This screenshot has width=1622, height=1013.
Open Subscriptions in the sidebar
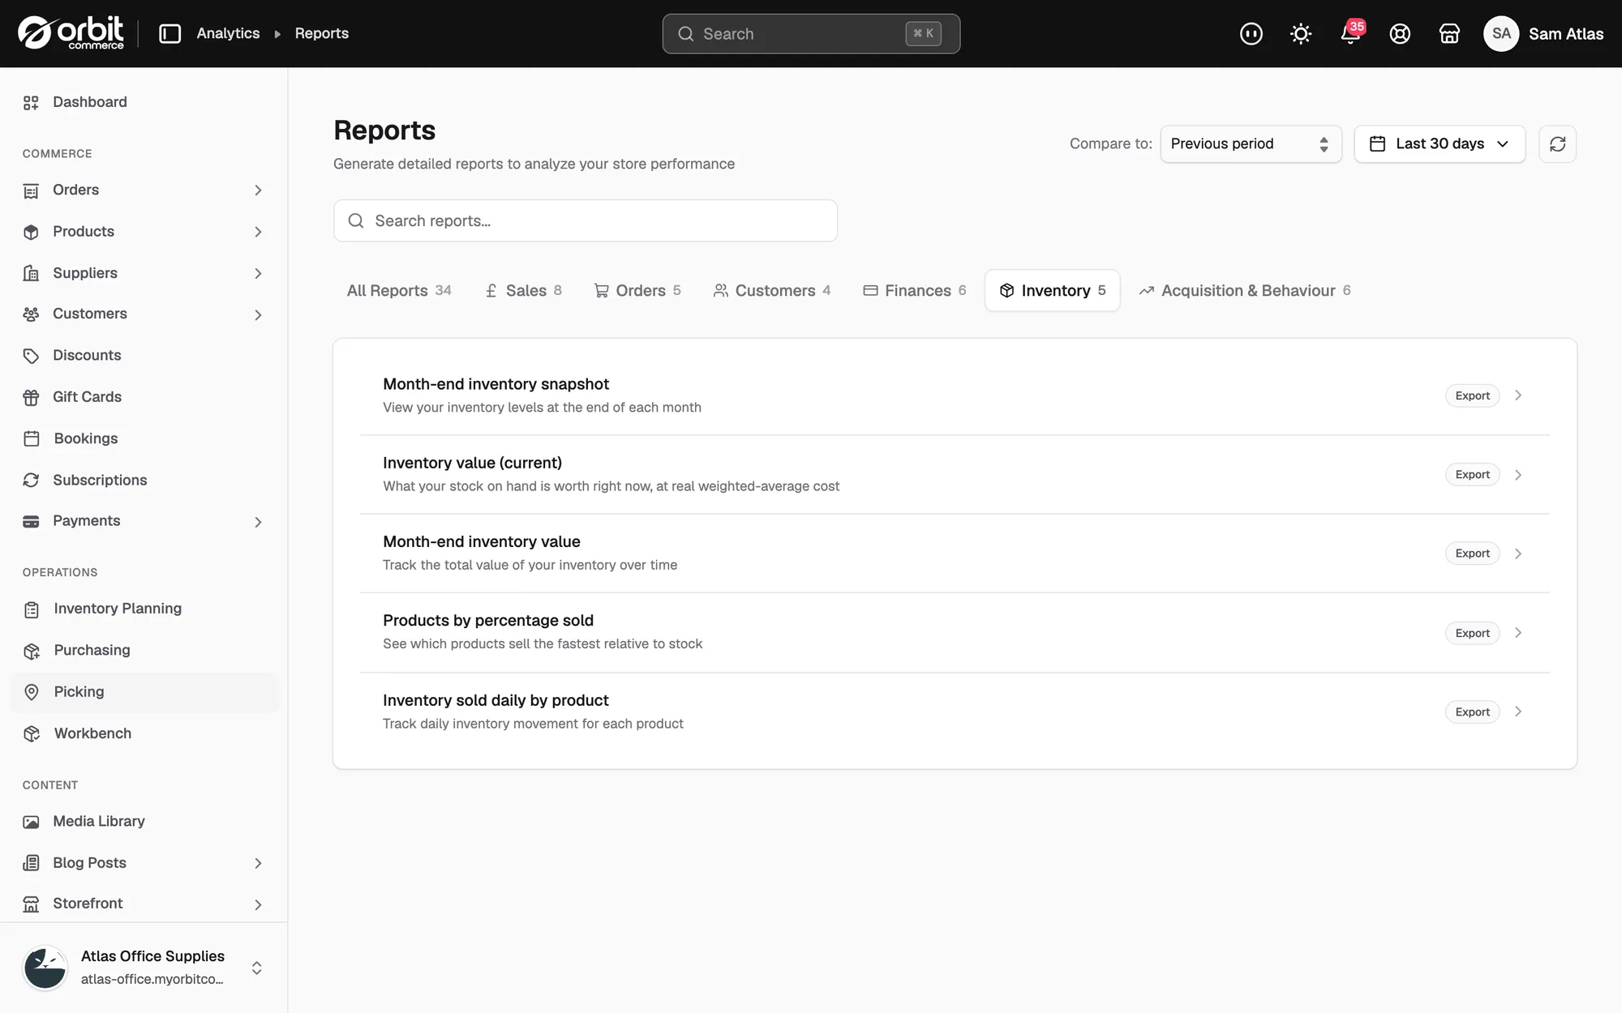click(x=144, y=480)
